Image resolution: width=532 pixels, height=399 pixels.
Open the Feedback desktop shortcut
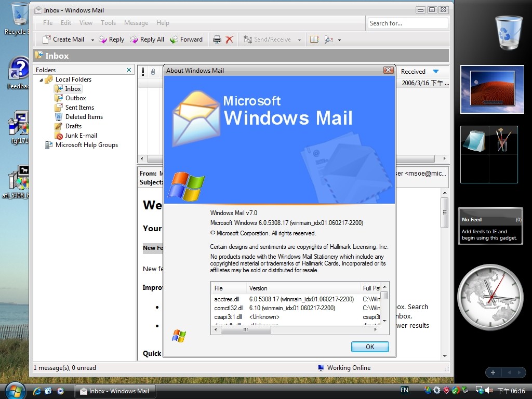18,73
